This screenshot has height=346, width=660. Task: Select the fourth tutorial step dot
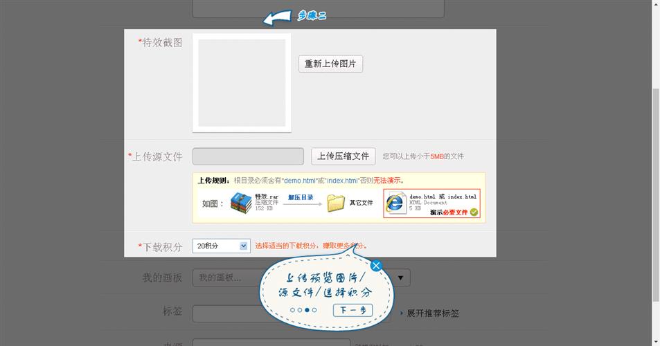tap(314, 310)
